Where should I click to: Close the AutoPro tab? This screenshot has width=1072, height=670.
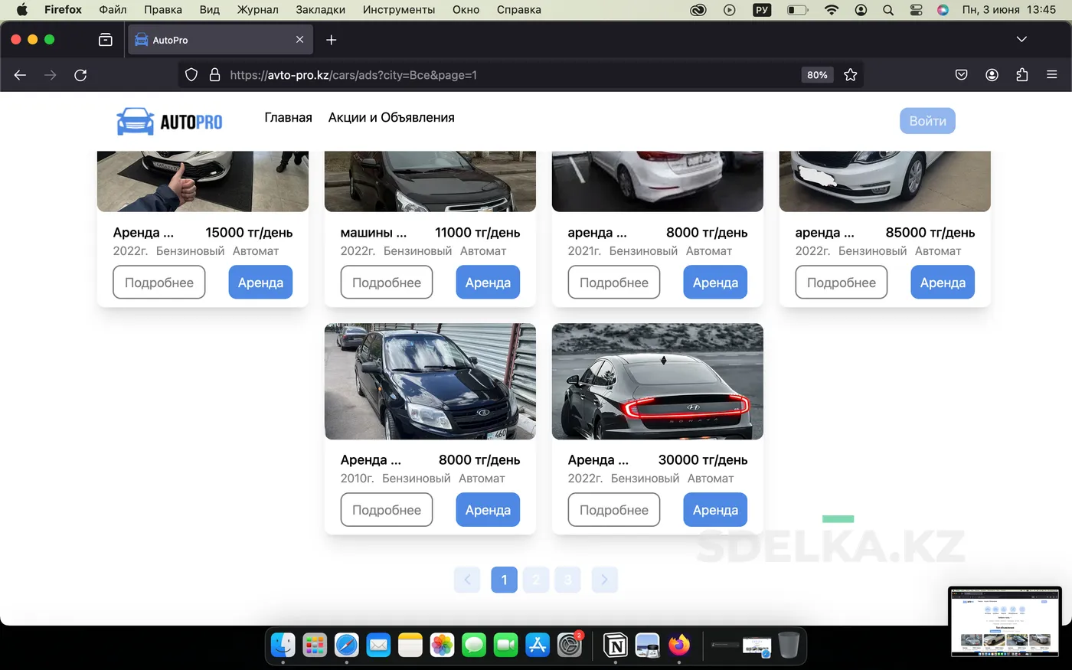(299, 40)
